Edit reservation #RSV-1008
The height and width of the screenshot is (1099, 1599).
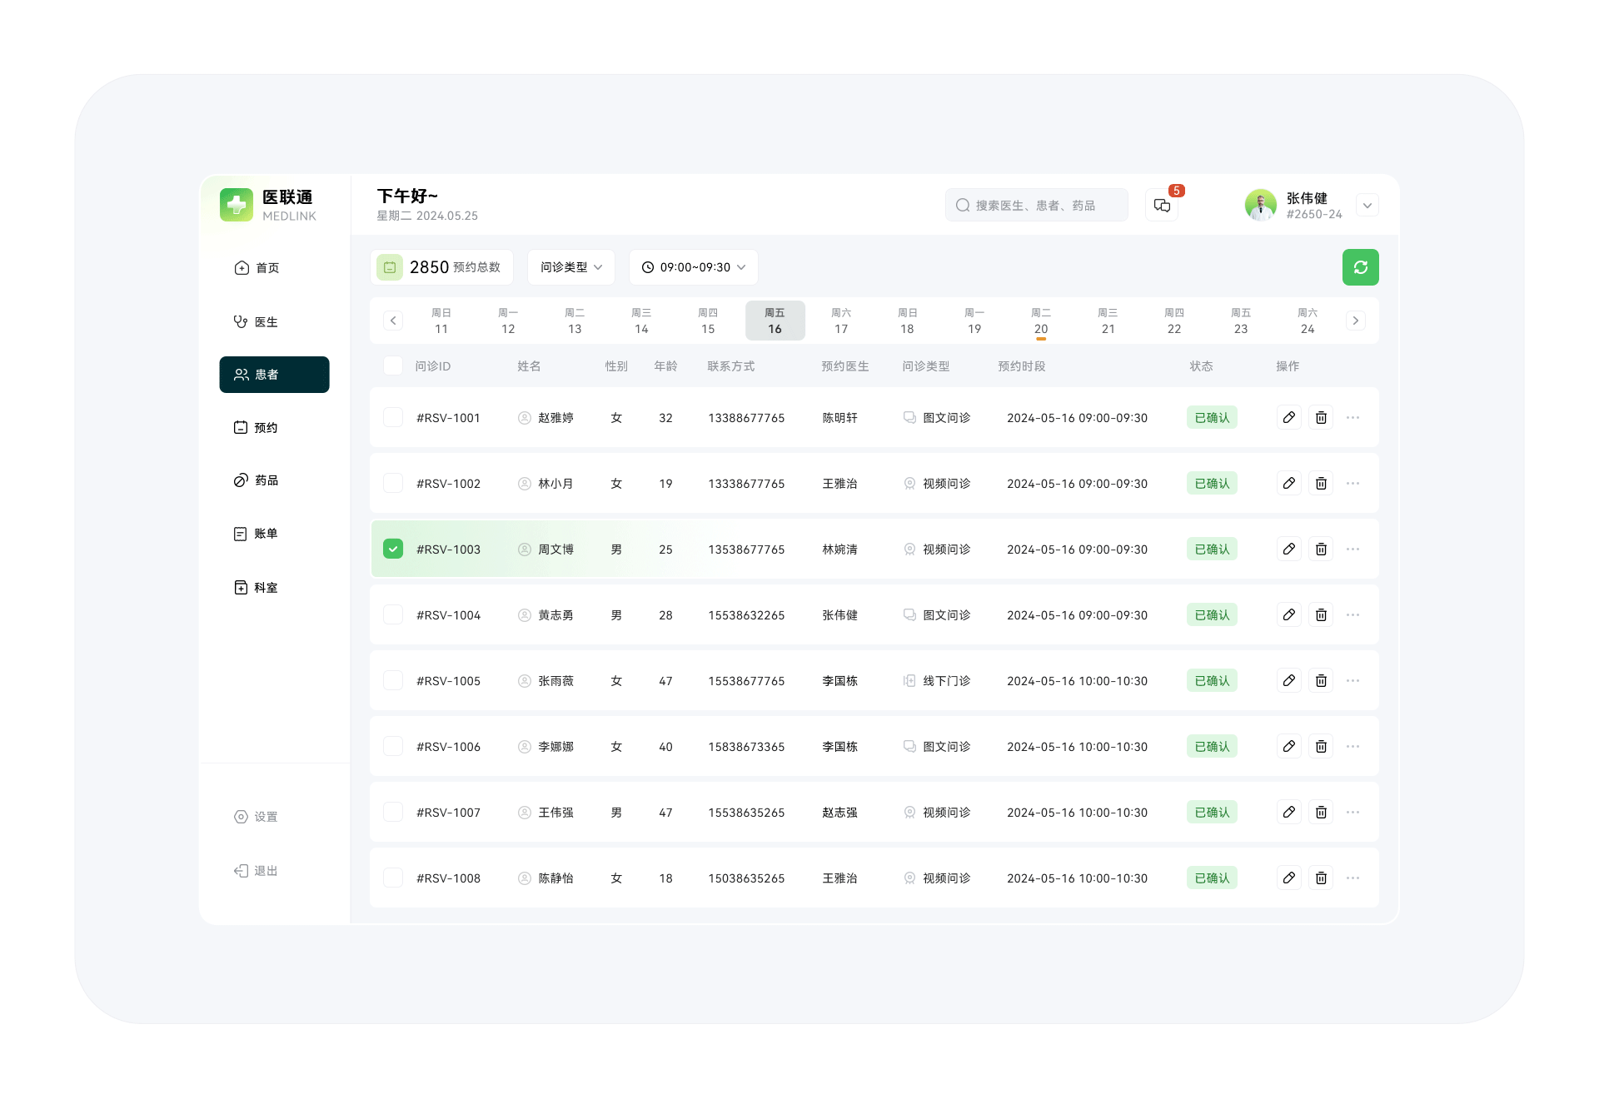coord(1288,878)
